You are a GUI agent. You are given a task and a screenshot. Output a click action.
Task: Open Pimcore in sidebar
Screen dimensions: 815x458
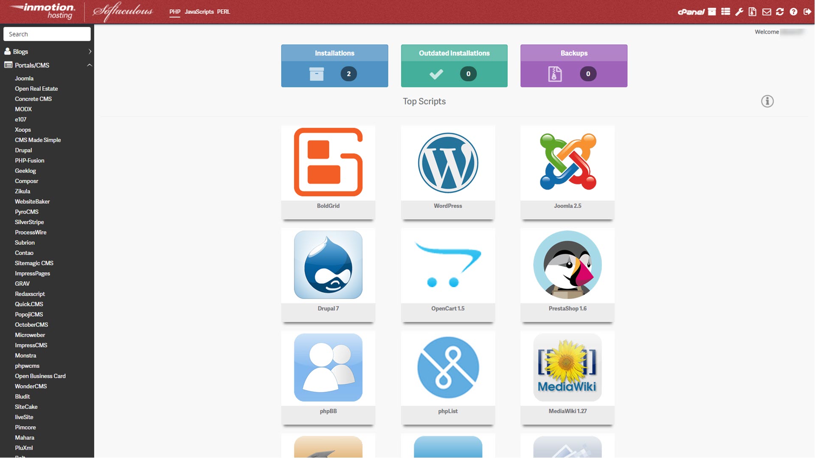(25, 427)
